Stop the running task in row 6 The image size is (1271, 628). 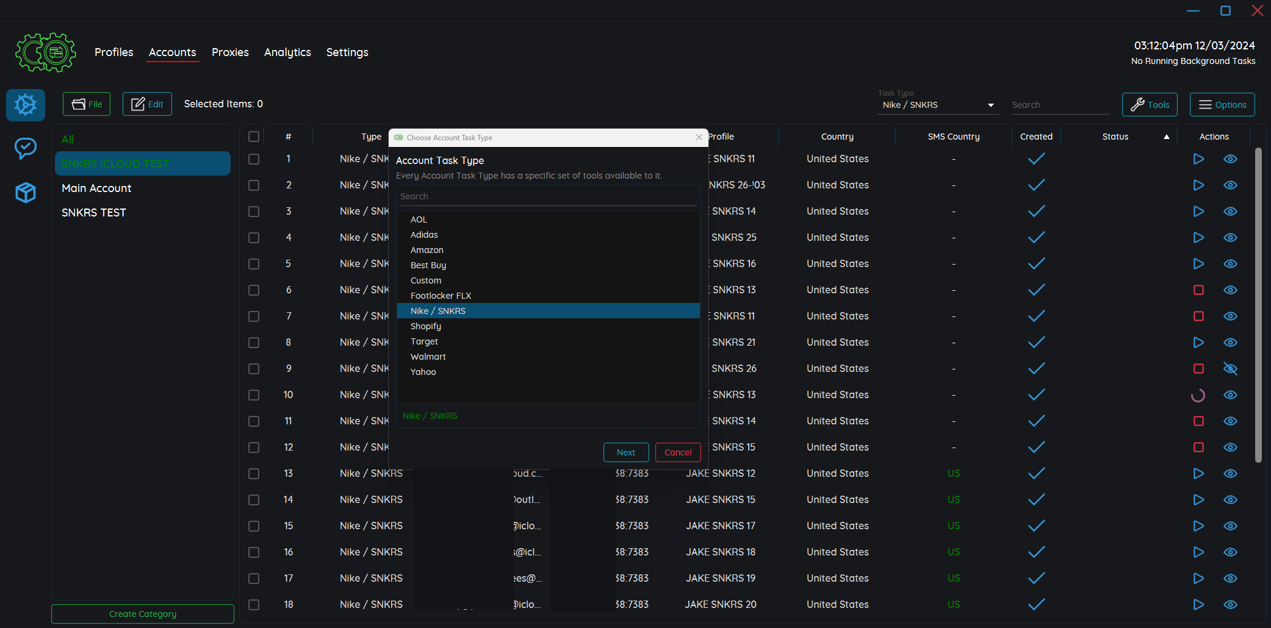(1198, 290)
